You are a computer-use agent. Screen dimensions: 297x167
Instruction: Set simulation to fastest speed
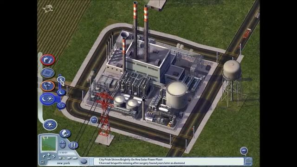pyautogui.click(x=75, y=158)
